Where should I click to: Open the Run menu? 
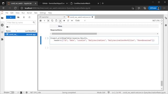(23, 13)
